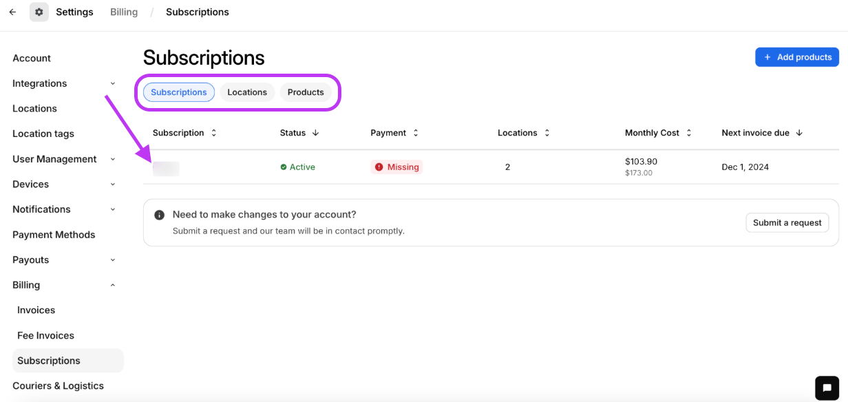The height and width of the screenshot is (402, 848).
Task: Switch to the Products tab
Action: [x=306, y=92]
